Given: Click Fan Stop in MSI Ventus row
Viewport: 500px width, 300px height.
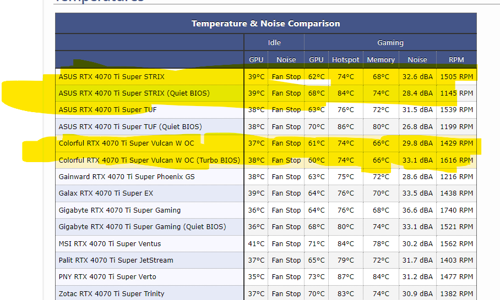Looking at the screenshot, I should 286,244.
